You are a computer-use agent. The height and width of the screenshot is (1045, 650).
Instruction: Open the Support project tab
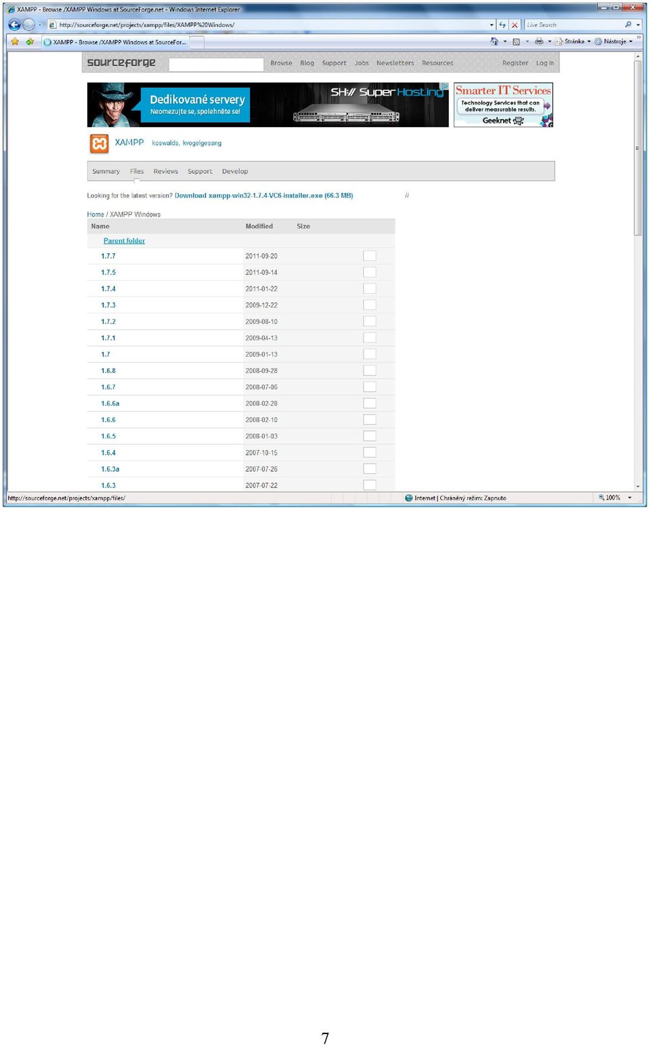point(200,172)
